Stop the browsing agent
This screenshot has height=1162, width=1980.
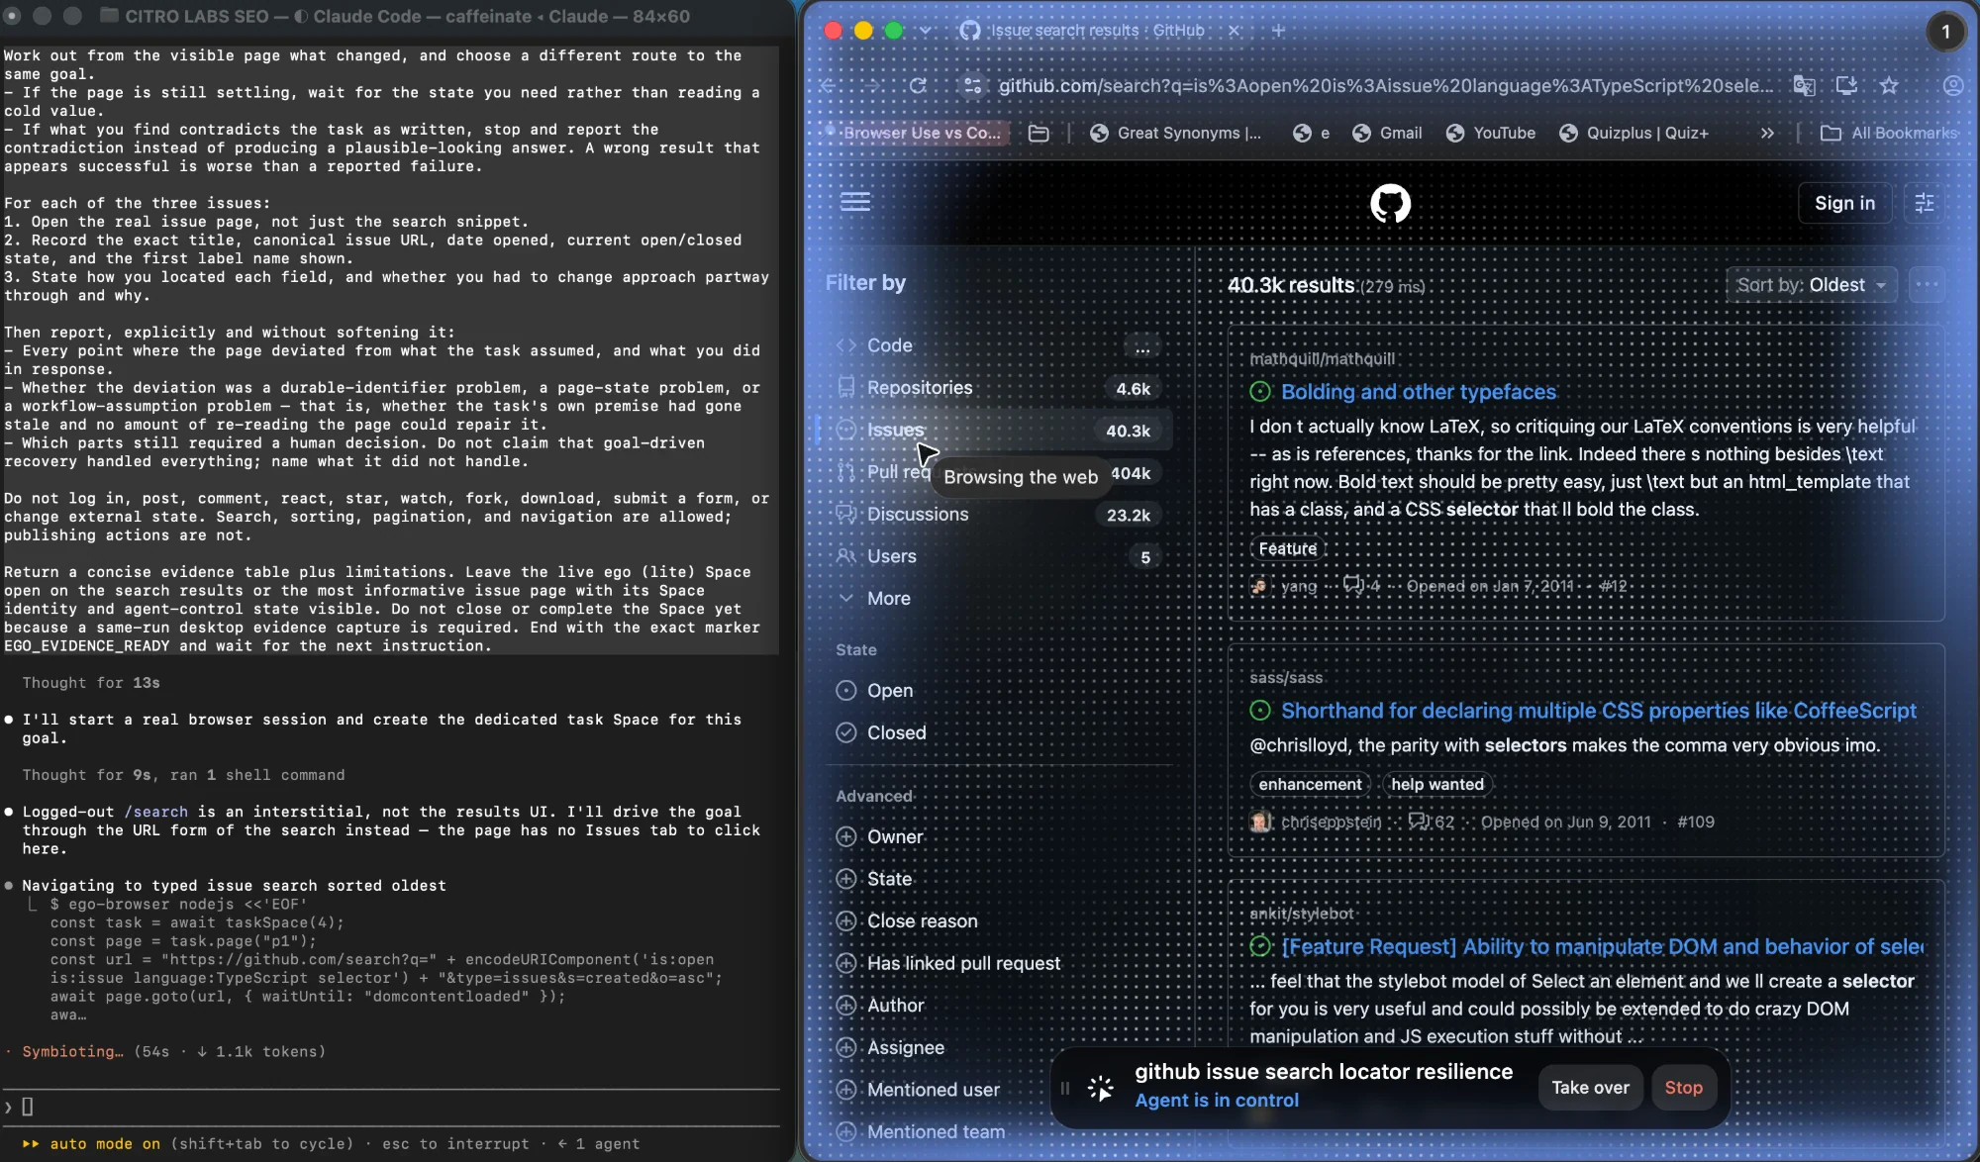coord(1683,1088)
